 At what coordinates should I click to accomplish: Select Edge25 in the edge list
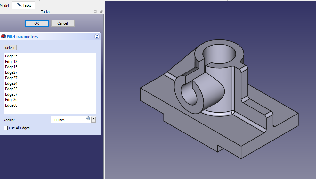coord(11,56)
